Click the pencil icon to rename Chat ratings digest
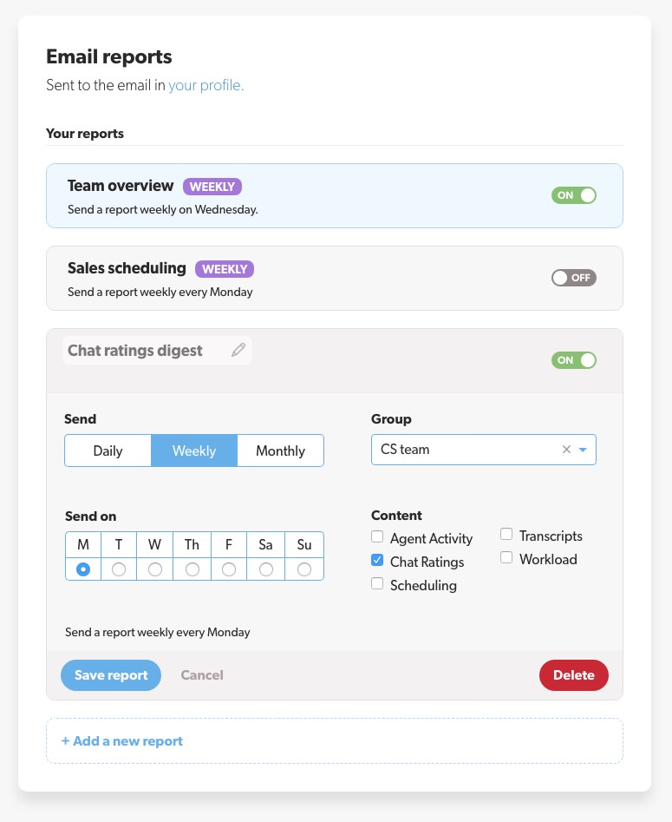Image resolution: width=672 pixels, height=822 pixels. coord(238,350)
